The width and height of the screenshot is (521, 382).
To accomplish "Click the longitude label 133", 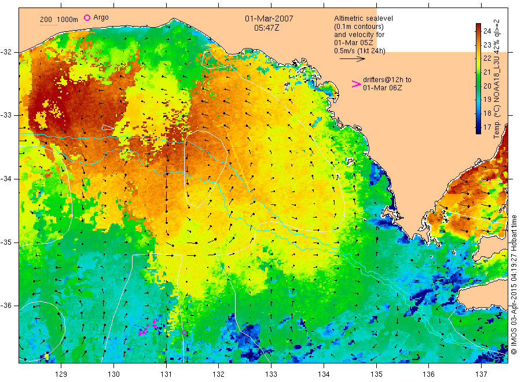I will (271, 374).
